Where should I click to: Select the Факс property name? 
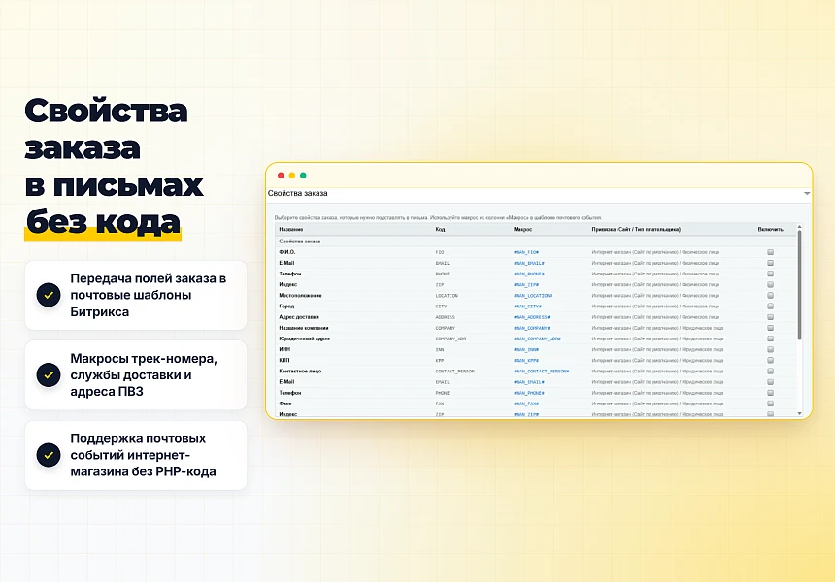285,404
